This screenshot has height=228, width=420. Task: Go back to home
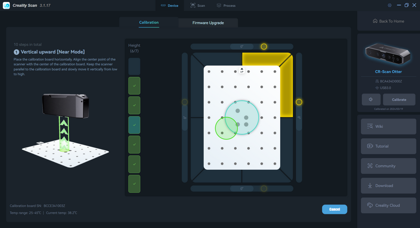pyautogui.click(x=388, y=21)
